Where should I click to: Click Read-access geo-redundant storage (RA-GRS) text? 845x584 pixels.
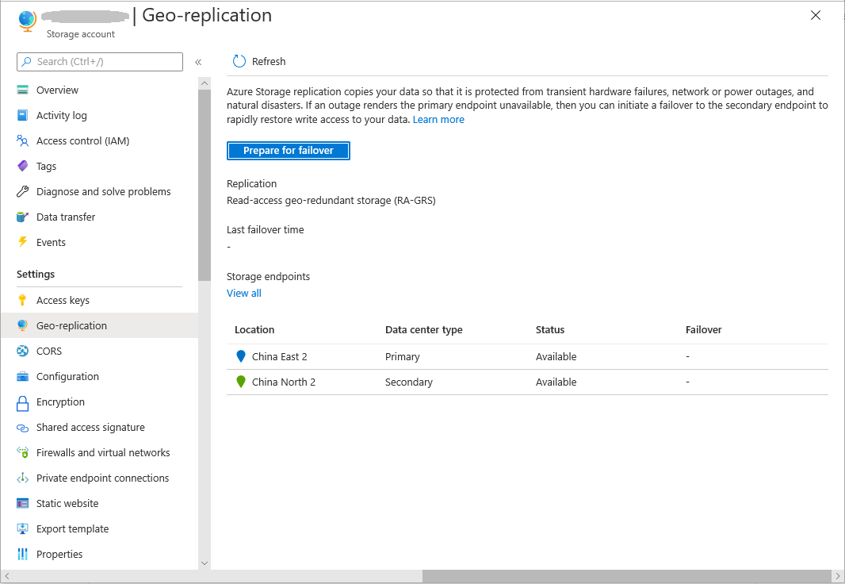[331, 201]
